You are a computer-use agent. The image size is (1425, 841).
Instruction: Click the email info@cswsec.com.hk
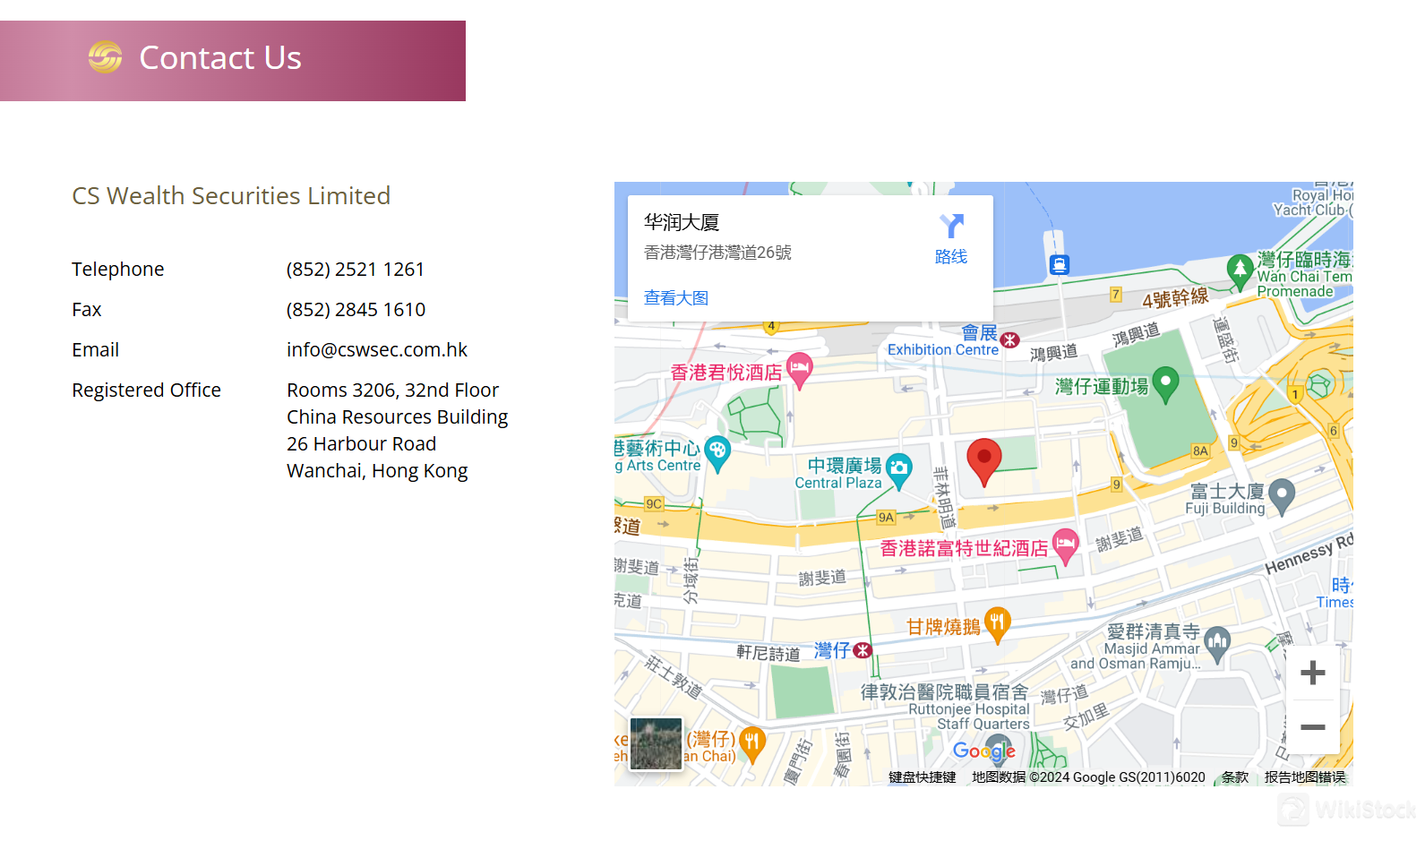(377, 350)
